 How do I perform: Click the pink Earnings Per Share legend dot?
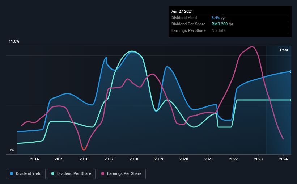[103, 173]
